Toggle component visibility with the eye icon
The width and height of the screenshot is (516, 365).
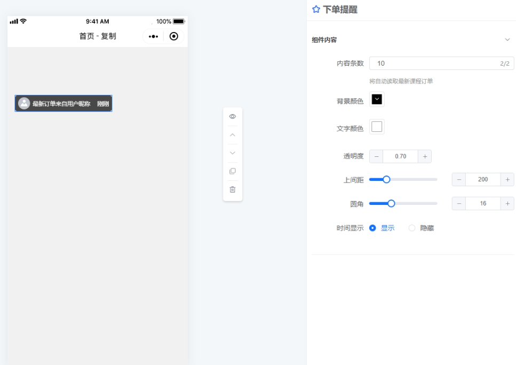point(232,116)
